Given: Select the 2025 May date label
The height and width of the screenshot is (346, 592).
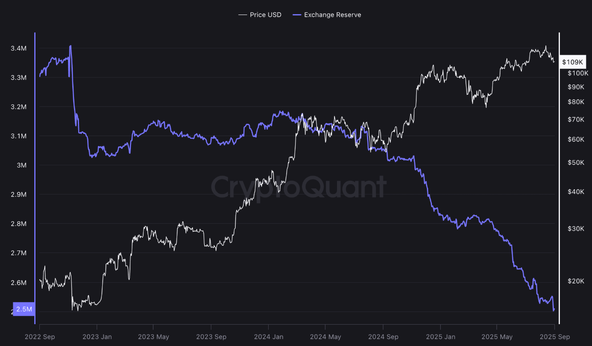Looking at the screenshot, I should point(497,337).
